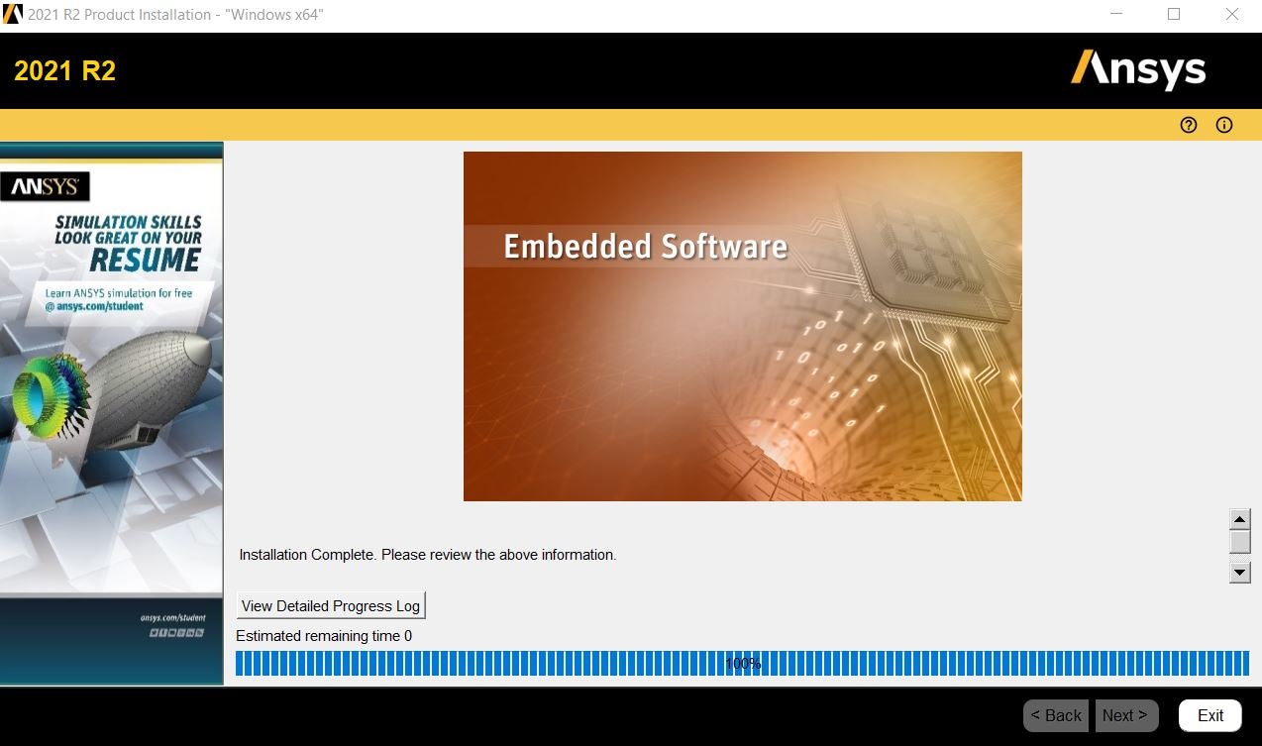
Task: Click the Exit button
Action: 1210,715
